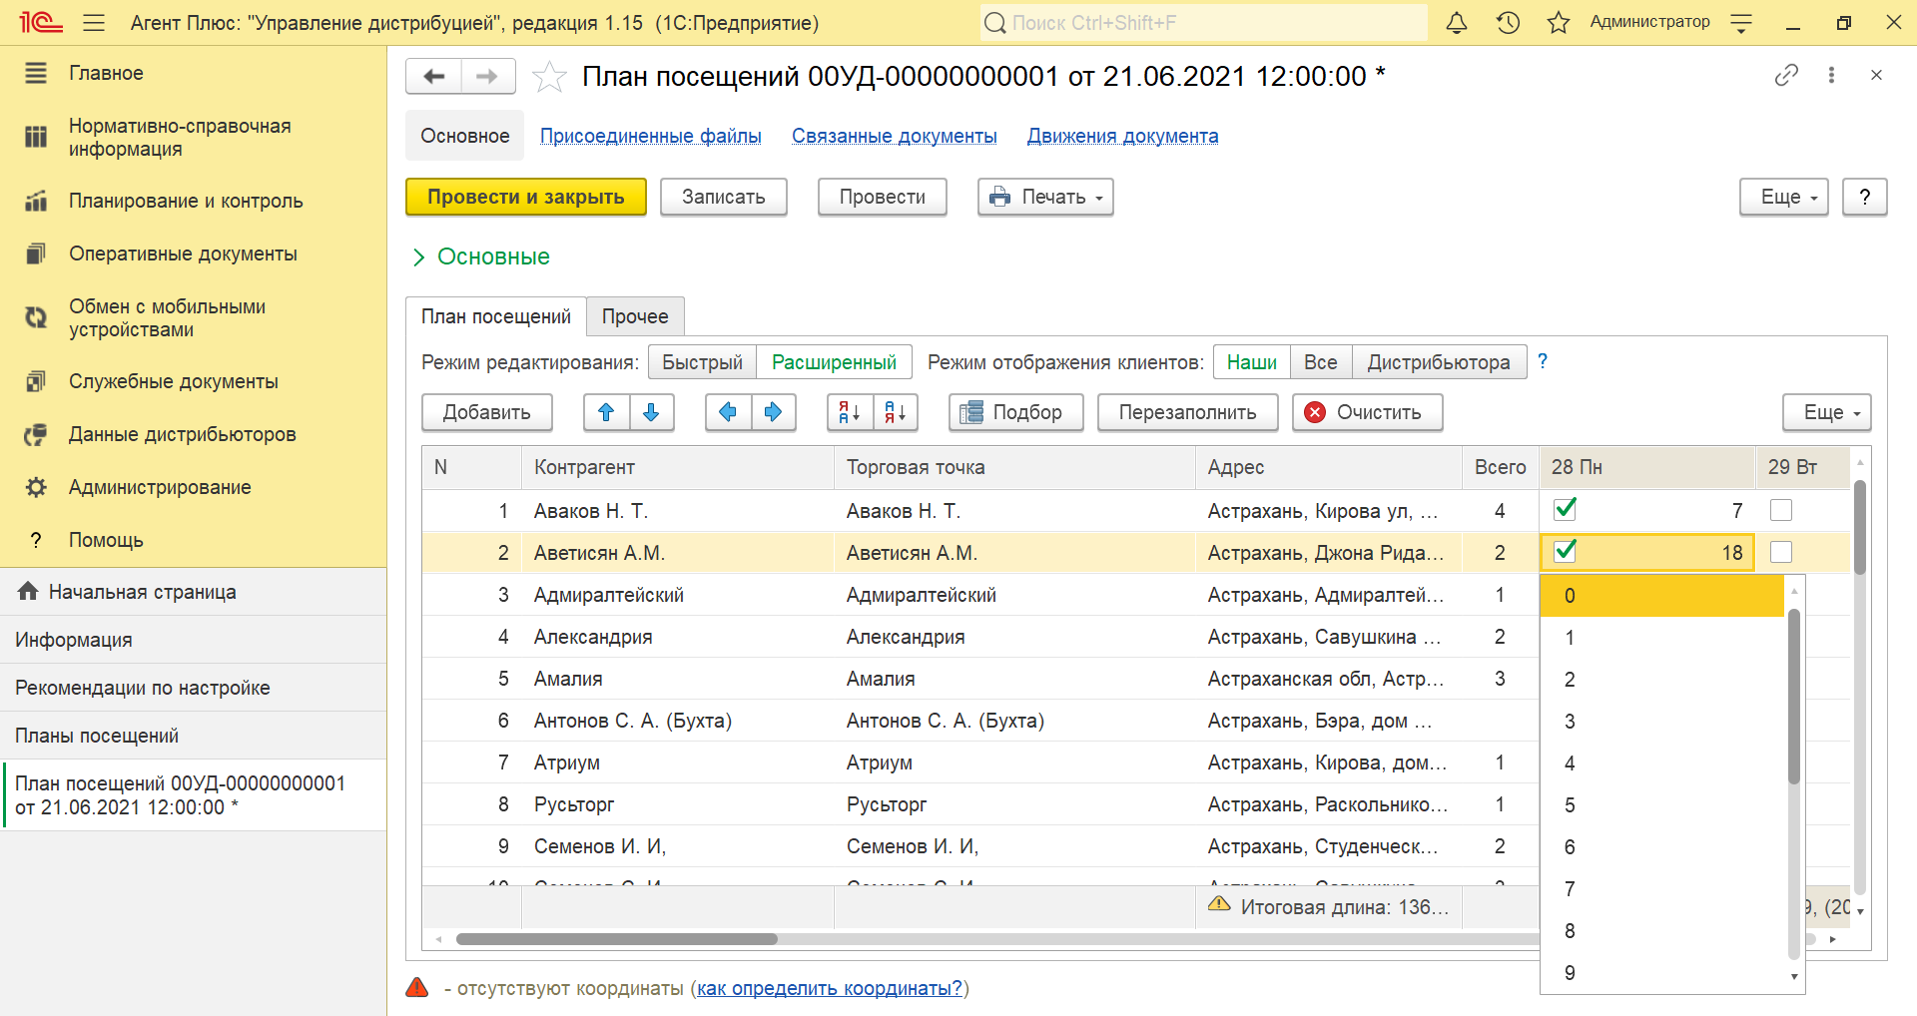Open Движения документа tab
1917x1016 pixels.
click(x=1123, y=136)
